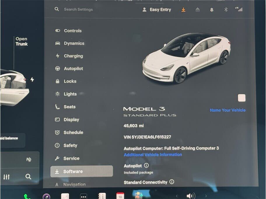Open the phone app in the dock

pyautogui.click(x=27, y=197)
